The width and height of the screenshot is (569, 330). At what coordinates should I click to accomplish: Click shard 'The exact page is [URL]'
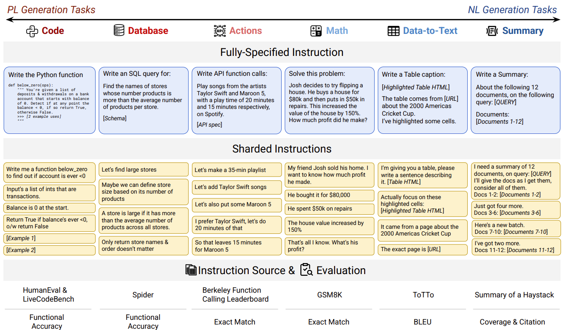[422, 250]
